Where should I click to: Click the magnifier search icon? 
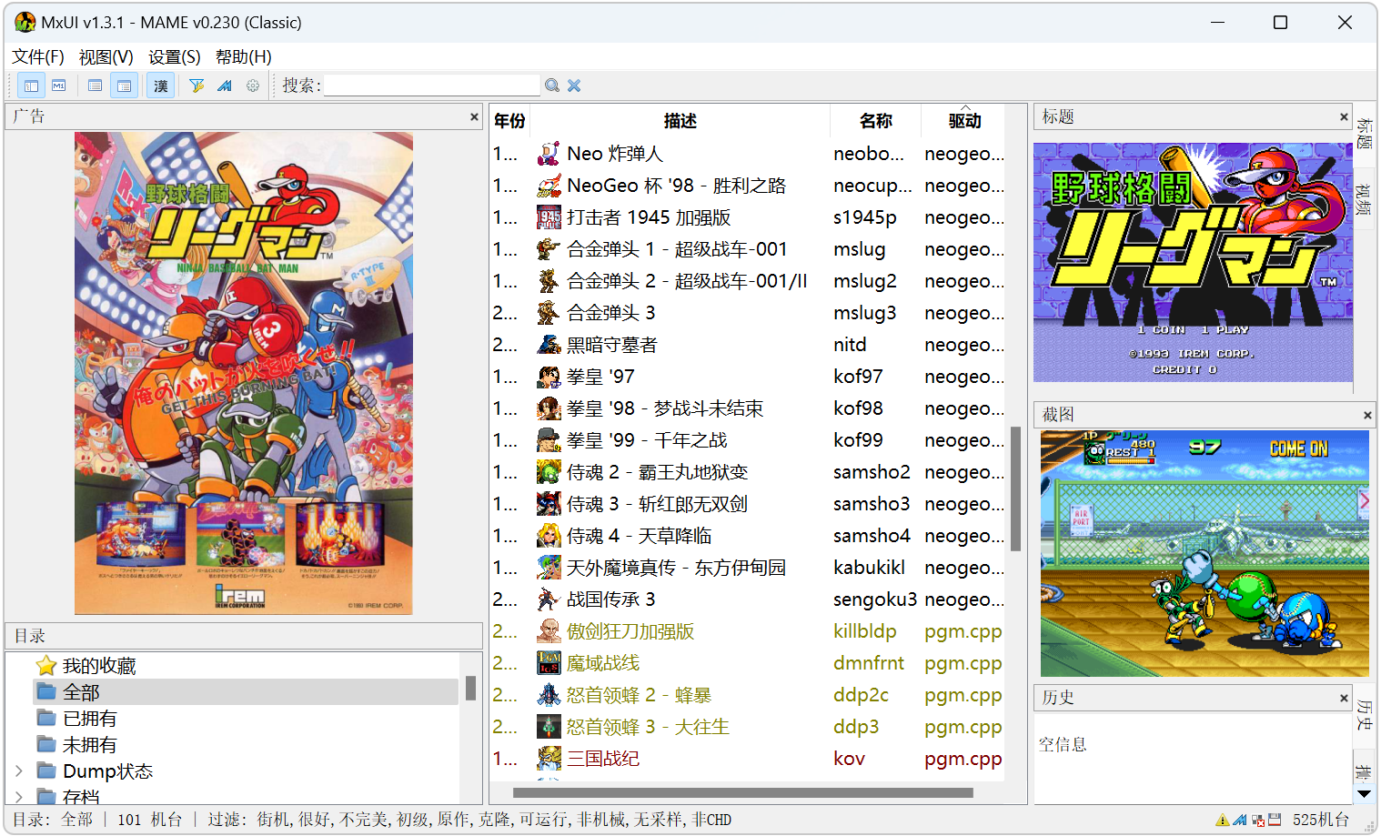552,86
